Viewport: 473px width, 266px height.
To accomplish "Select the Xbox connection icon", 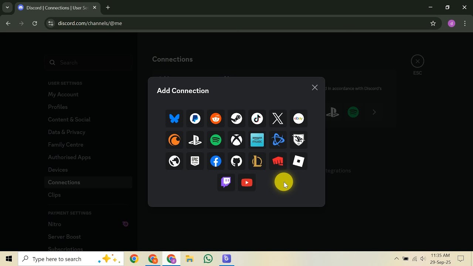I will pyautogui.click(x=236, y=140).
